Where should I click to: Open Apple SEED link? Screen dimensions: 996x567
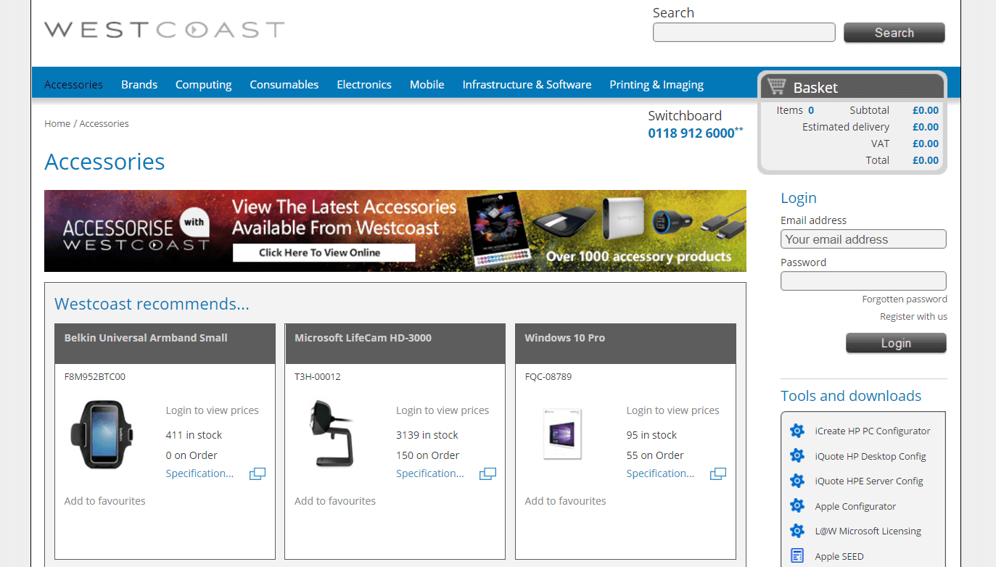839,556
